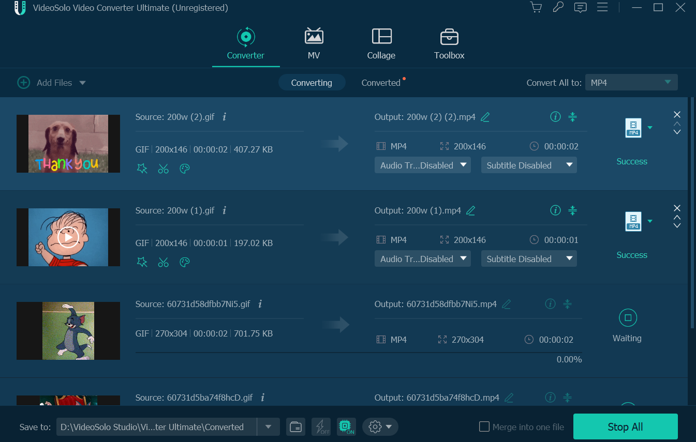Click the 0.00% progress bar
696x442 pixels.
358,353
